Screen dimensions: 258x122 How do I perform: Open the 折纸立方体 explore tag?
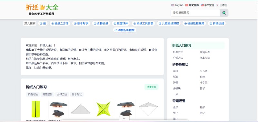coord(60,23)
